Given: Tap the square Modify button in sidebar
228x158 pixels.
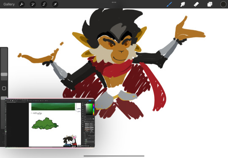Looking at the screenshot, I should coord(4,88).
